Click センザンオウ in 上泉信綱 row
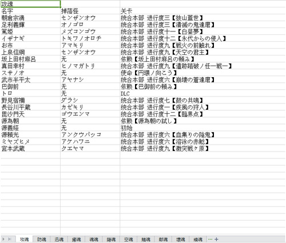This screenshot has width=286, height=243. [x=90, y=52]
